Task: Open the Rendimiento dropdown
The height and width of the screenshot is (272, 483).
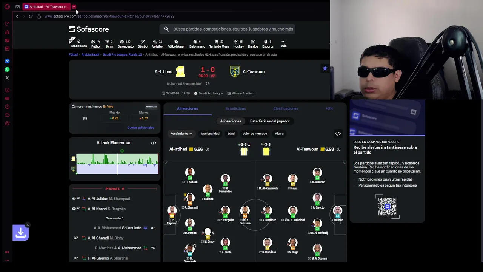Action: point(181,134)
